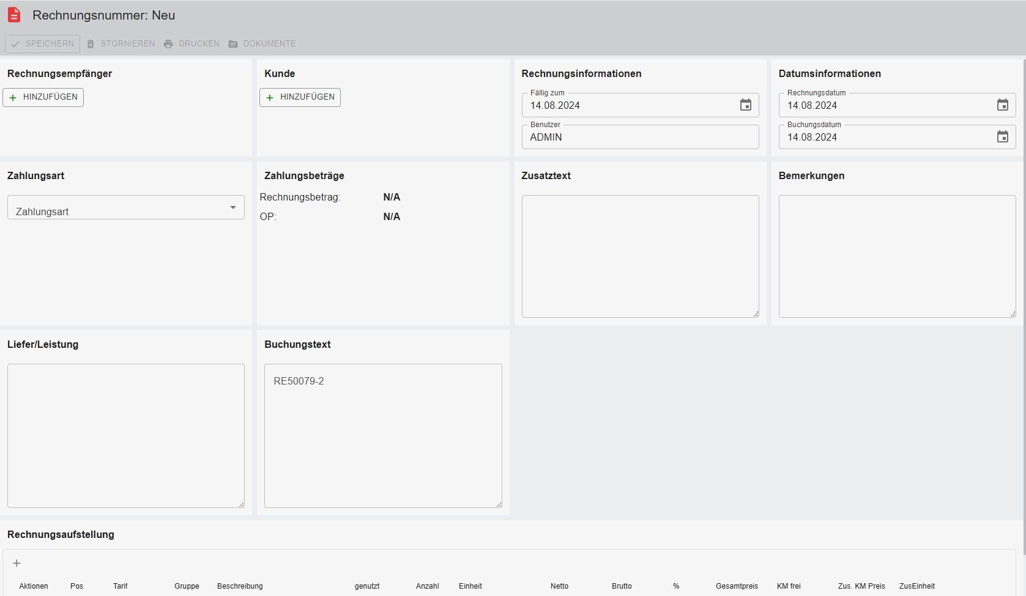This screenshot has width=1026, height=596.
Task: Expand the Zahlungsart dropdown
Action: [232, 208]
